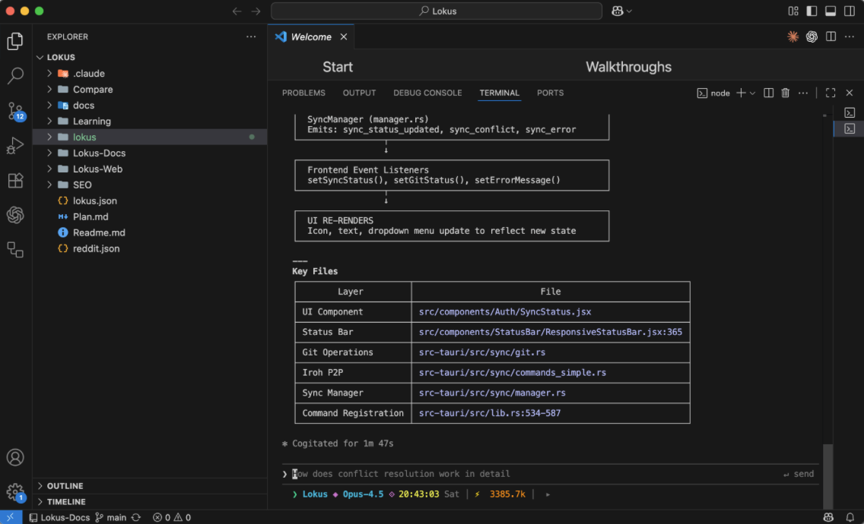Click the Lokus search field in title bar
864x524 pixels.
437,11
